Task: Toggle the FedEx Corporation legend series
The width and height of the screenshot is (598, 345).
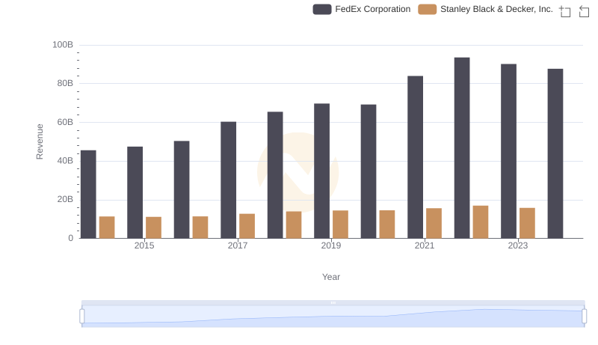Action: click(362, 9)
